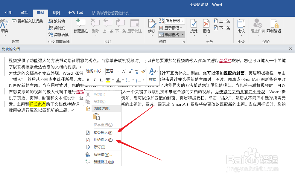Click the format painter brush in mini toolbar
The height and width of the screenshot is (179, 295).
(x=143, y=71)
